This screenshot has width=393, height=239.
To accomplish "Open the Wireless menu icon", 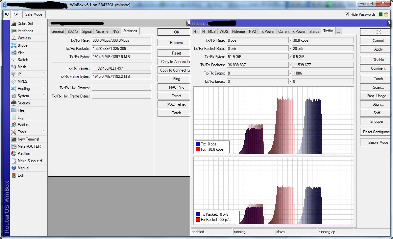I will coord(14,38).
